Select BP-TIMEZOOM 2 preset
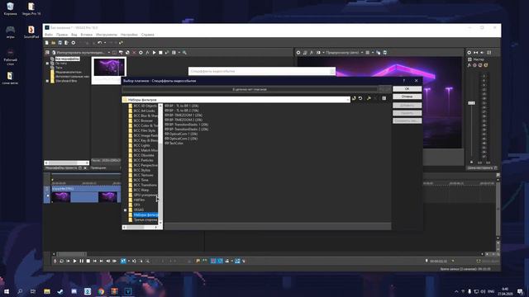This screenshot has height=297, width=529. pos(183,120)
